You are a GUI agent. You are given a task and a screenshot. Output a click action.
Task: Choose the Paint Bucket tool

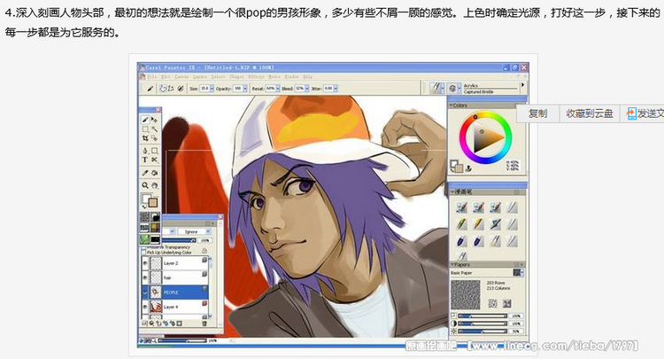pos(154,173)
